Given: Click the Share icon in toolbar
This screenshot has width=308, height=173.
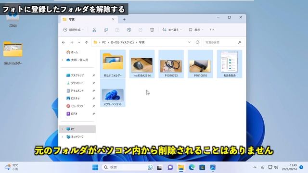Looking at the screenshot, I should (x=140, y=30).
